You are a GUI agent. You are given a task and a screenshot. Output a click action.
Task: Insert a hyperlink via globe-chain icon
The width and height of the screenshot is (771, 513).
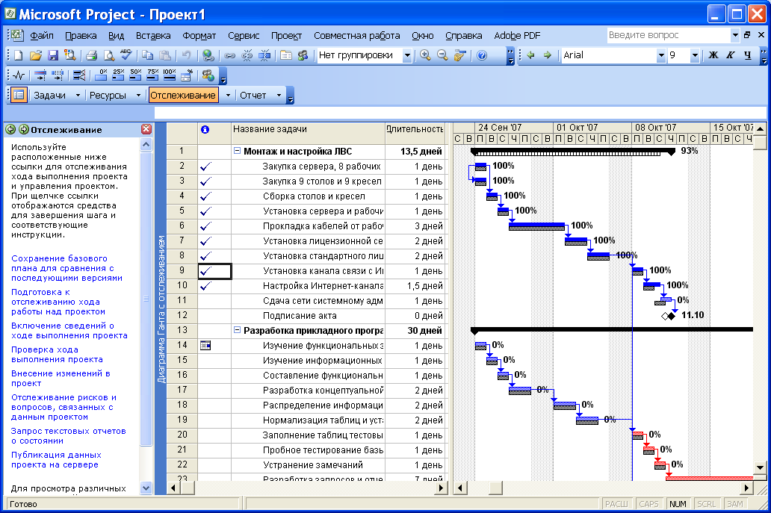[208, 55]
